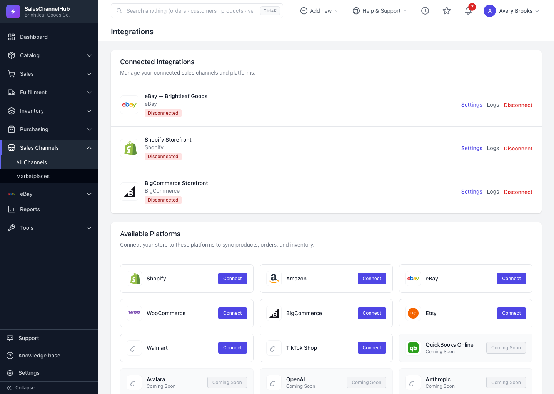This screenshot has width=554, height=394.
Task: Expand the Catalog menu chevron
Action: tap(89, 55)
